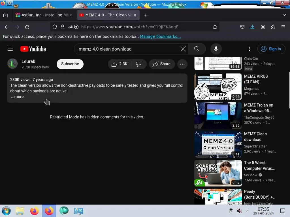This screenshot has width=290, height=217.
Task: Open Leurak channel avatar
Action: point(12,64)
